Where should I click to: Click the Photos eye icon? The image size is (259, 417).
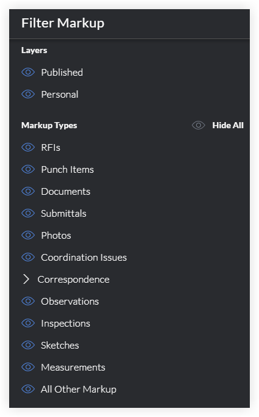pos(28,235)
